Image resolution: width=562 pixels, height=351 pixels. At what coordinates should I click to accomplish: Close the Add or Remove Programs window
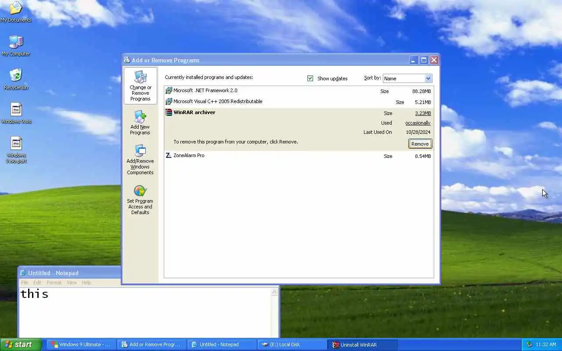click(434, 60)
